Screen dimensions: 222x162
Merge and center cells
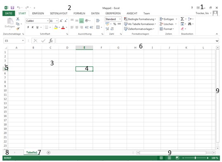tap(98, 27)
